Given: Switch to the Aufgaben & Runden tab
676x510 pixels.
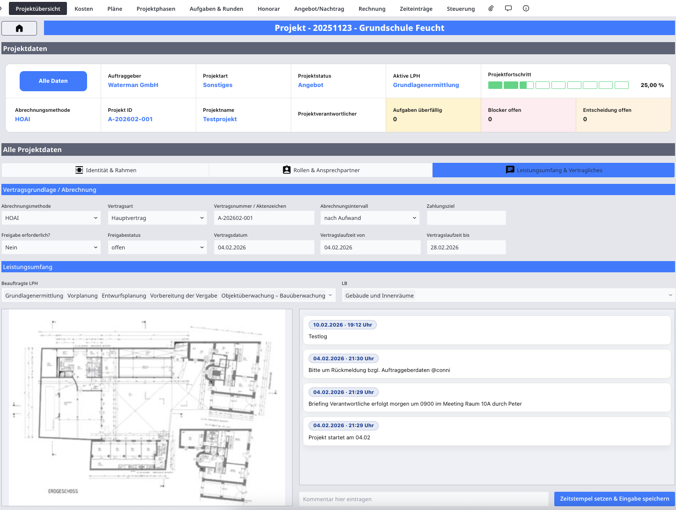Looking at the screenshot, I should (216, 8).
